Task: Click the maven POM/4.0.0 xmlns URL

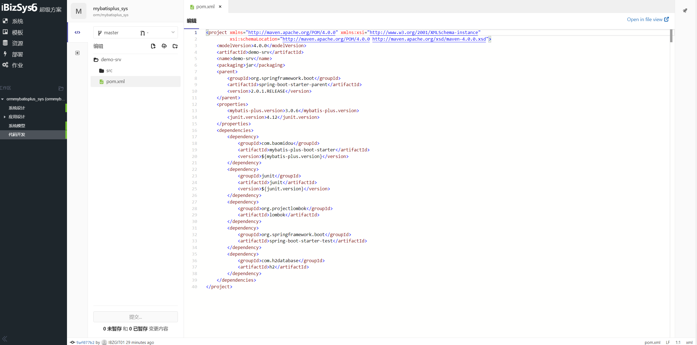Action: (x=292, y=32)
